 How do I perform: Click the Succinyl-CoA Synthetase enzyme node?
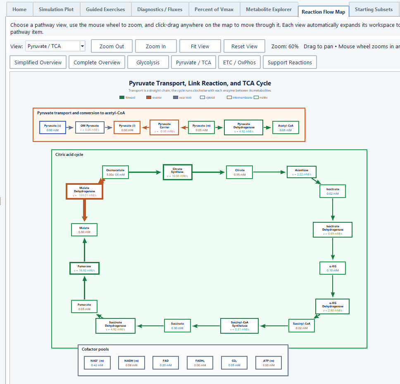coord(240,326)
